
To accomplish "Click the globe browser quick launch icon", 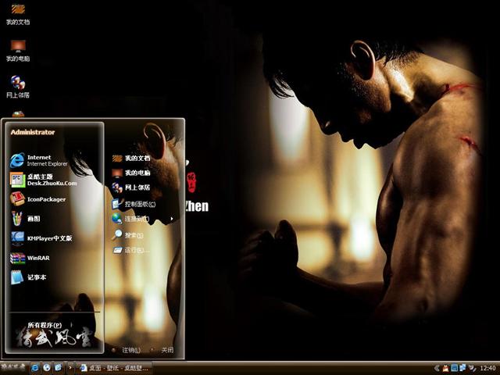I will click(x=47, y=368).
